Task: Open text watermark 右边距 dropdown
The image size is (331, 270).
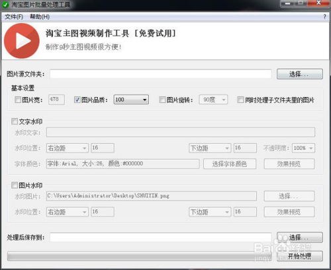Action: (x=68, y=148)
